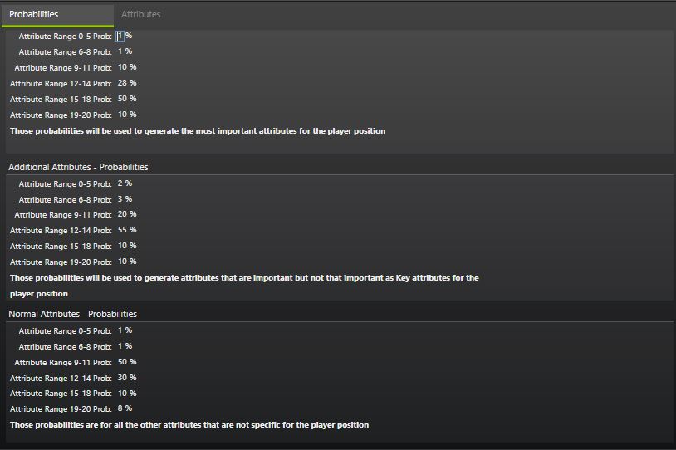Focus Normal Attributes Range 15-18 Prob field
Image resolution: width=676 pixels, height=450 pixels.
tap(122, 394)
